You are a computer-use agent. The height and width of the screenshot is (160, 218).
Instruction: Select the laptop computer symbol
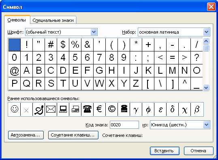(63, 109)
